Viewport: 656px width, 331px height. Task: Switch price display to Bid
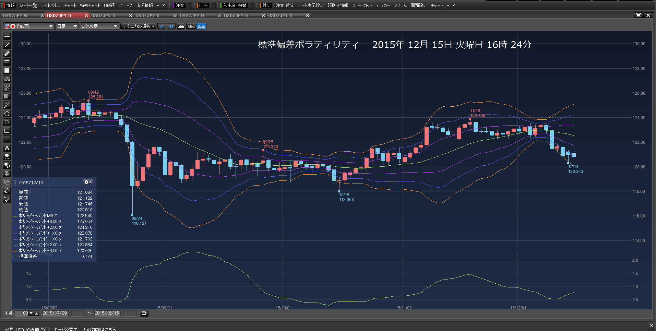pyautogui.click(x=191, y=26)
